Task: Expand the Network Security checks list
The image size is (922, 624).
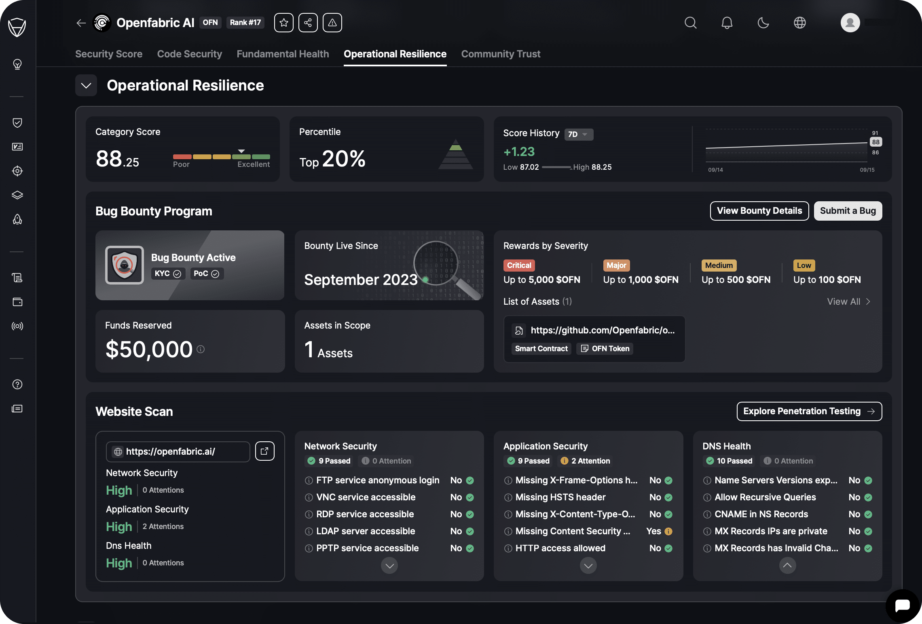Action: tap(389, 566)
